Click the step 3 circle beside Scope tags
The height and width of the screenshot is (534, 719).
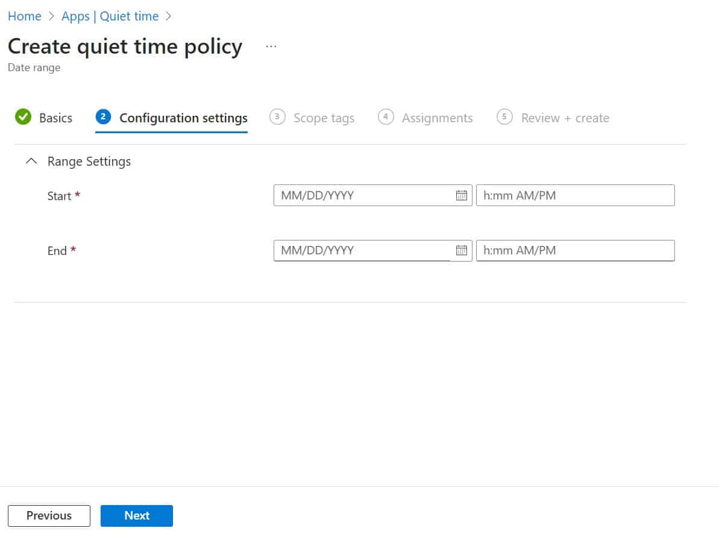pos(278,117)
